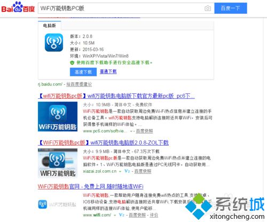The image size is (267, 222).
Task: Click the green security shield icon
Action: tap(72, 62)
